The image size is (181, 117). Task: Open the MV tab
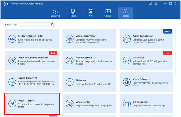[x=91, y=13]
